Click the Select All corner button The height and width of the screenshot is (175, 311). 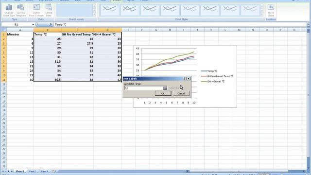coord(3,30)
